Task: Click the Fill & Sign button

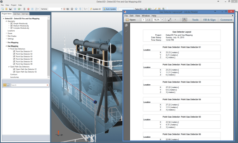Action: pyautogui.click(x=209, y=20)
